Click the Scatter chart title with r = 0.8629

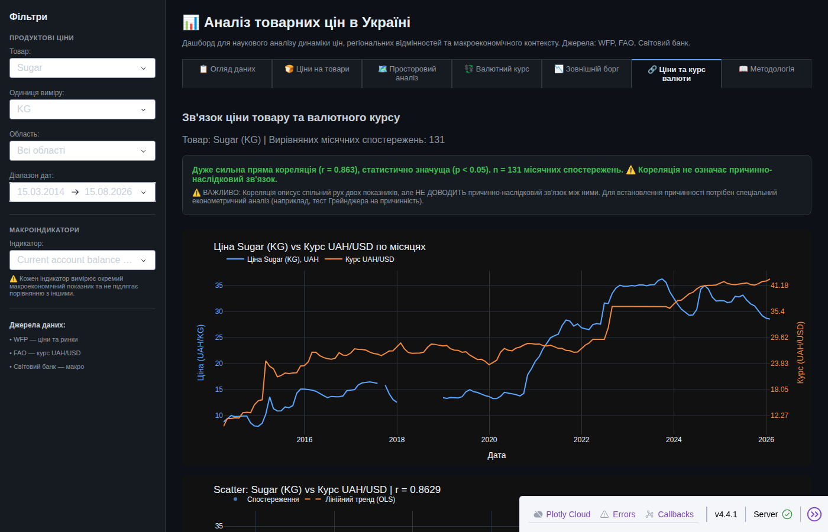(327, 490)
